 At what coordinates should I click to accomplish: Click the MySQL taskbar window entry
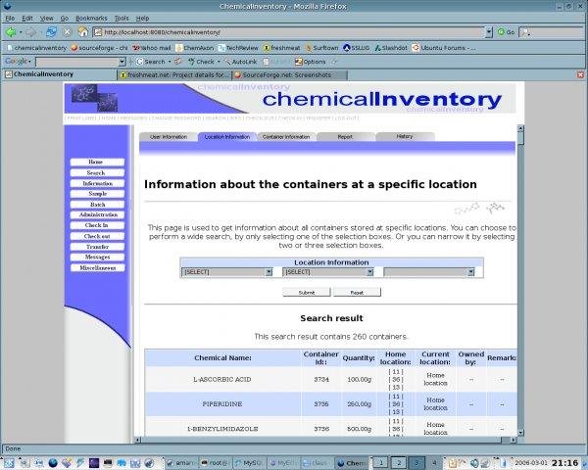pos(250,463)
